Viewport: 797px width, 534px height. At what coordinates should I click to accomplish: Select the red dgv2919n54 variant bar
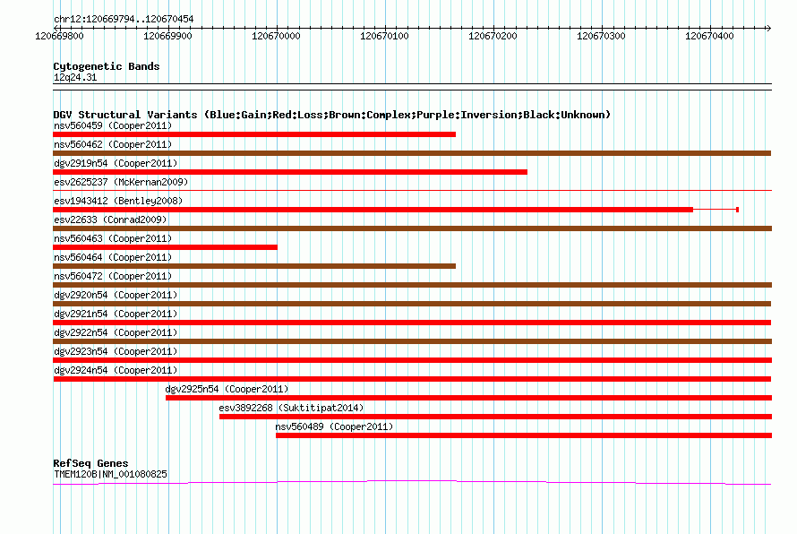[x=290, y=172]
